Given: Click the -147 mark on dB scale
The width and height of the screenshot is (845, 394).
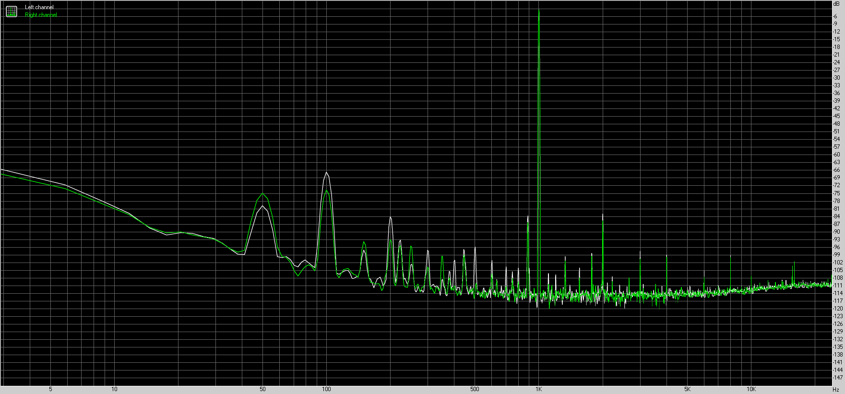Looking at the screenshot, I should (837, 378).
